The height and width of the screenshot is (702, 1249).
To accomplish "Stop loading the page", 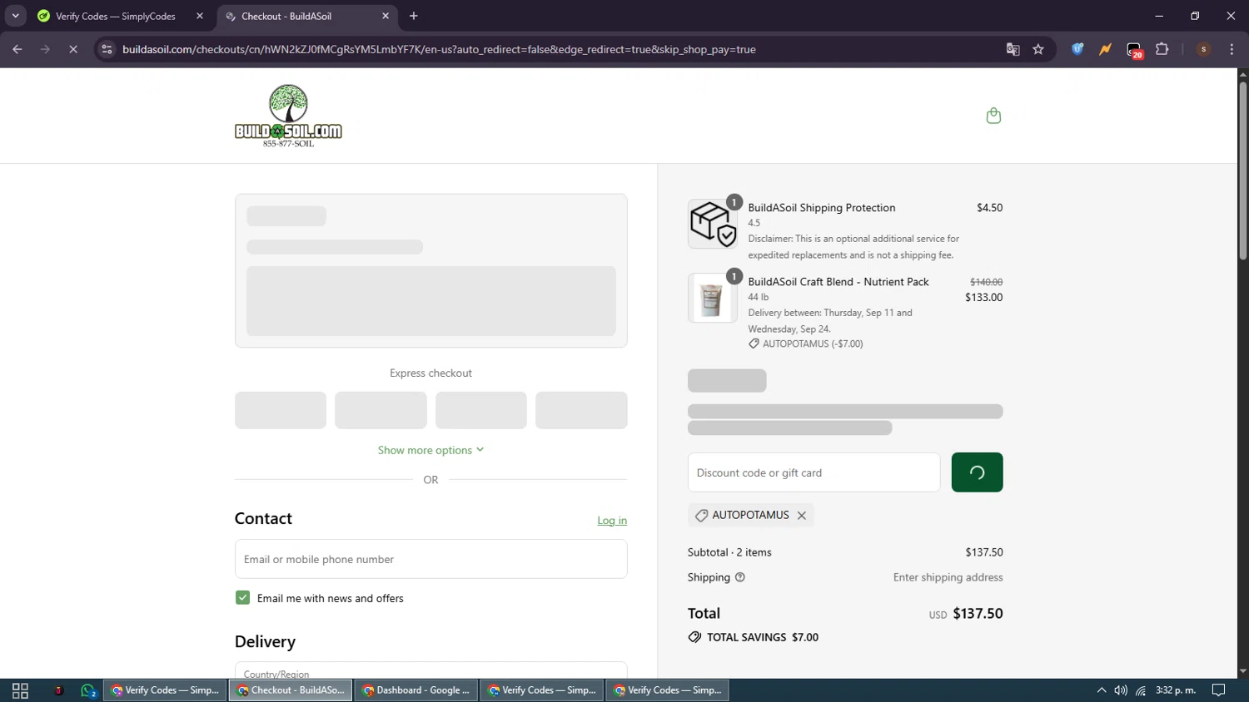I will (x=73, y=49).
